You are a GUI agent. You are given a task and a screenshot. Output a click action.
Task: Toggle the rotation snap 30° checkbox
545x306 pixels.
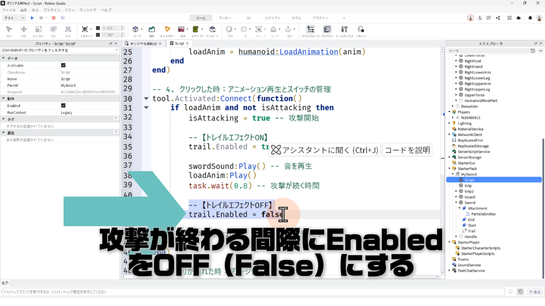pos(98,35)
